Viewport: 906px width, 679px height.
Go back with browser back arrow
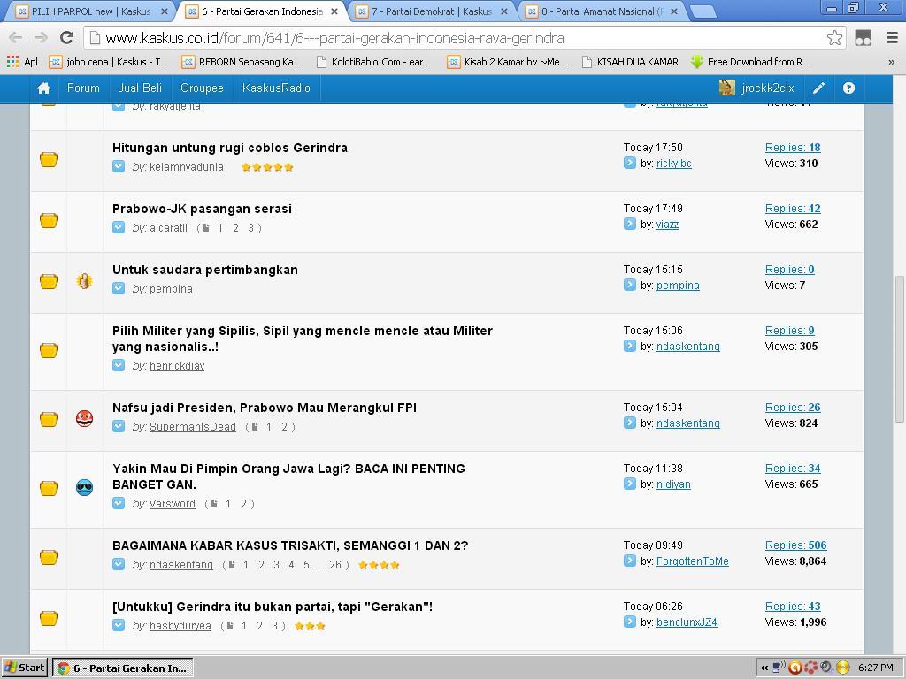point(16,38)
